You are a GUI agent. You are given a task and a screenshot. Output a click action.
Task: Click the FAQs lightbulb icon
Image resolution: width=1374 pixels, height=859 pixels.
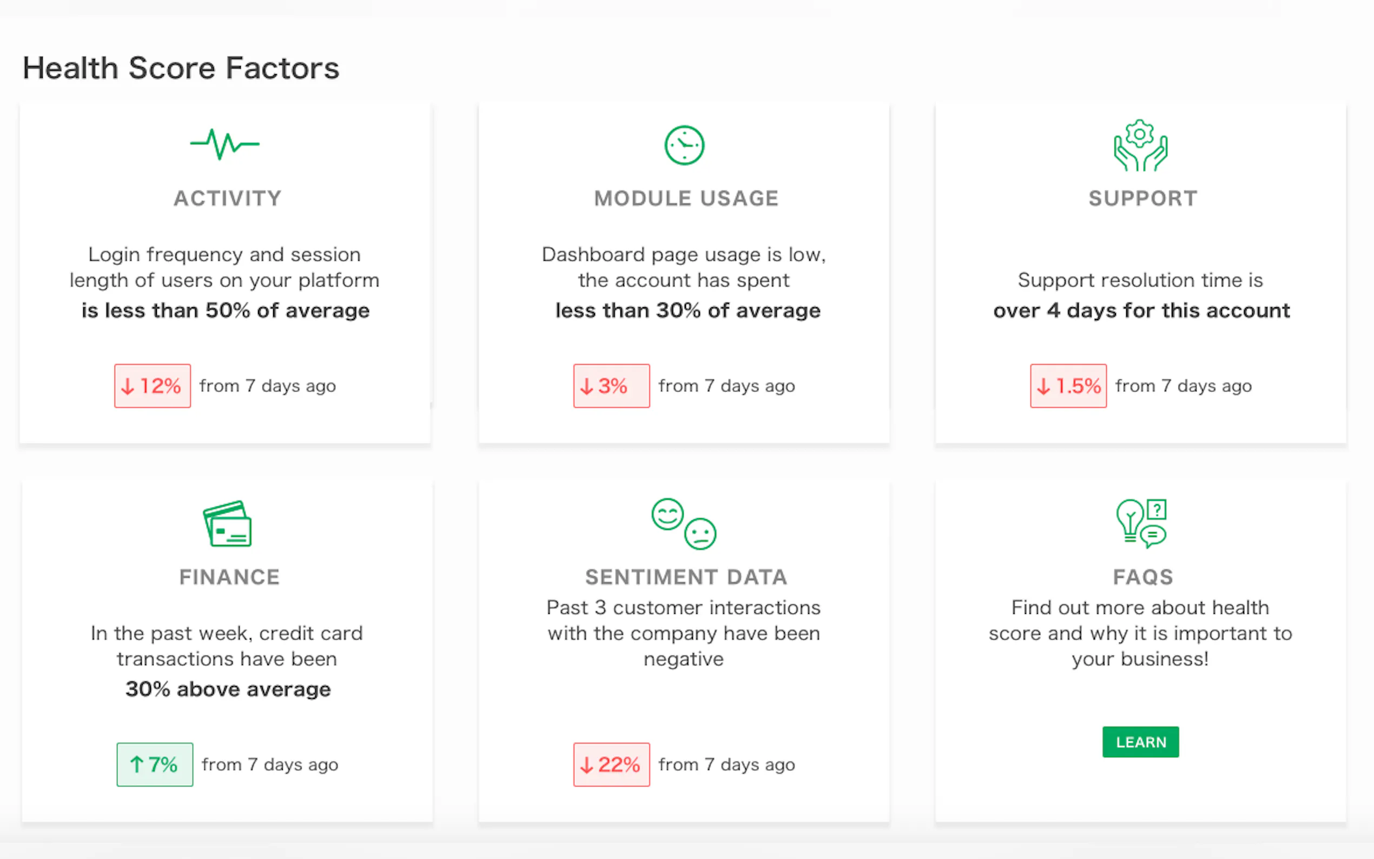[x=1140, y=524]
